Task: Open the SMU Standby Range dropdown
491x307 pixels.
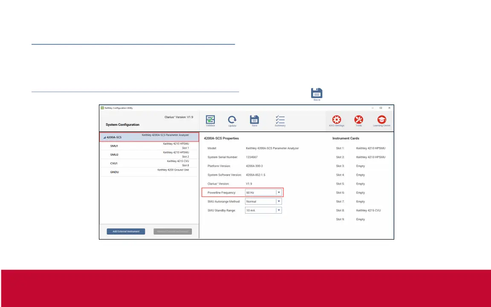Action: [279, 210]
